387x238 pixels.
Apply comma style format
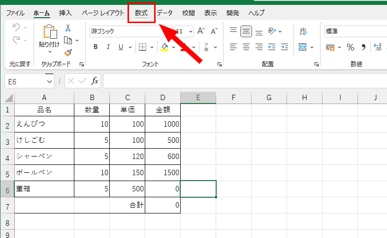363,47
